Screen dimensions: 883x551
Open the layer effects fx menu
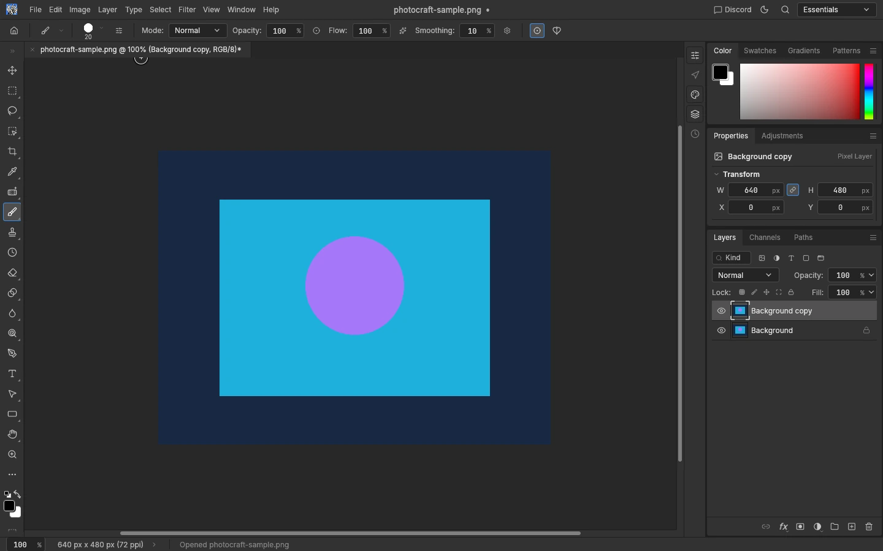pyautogui.click(x=783, y=527)
